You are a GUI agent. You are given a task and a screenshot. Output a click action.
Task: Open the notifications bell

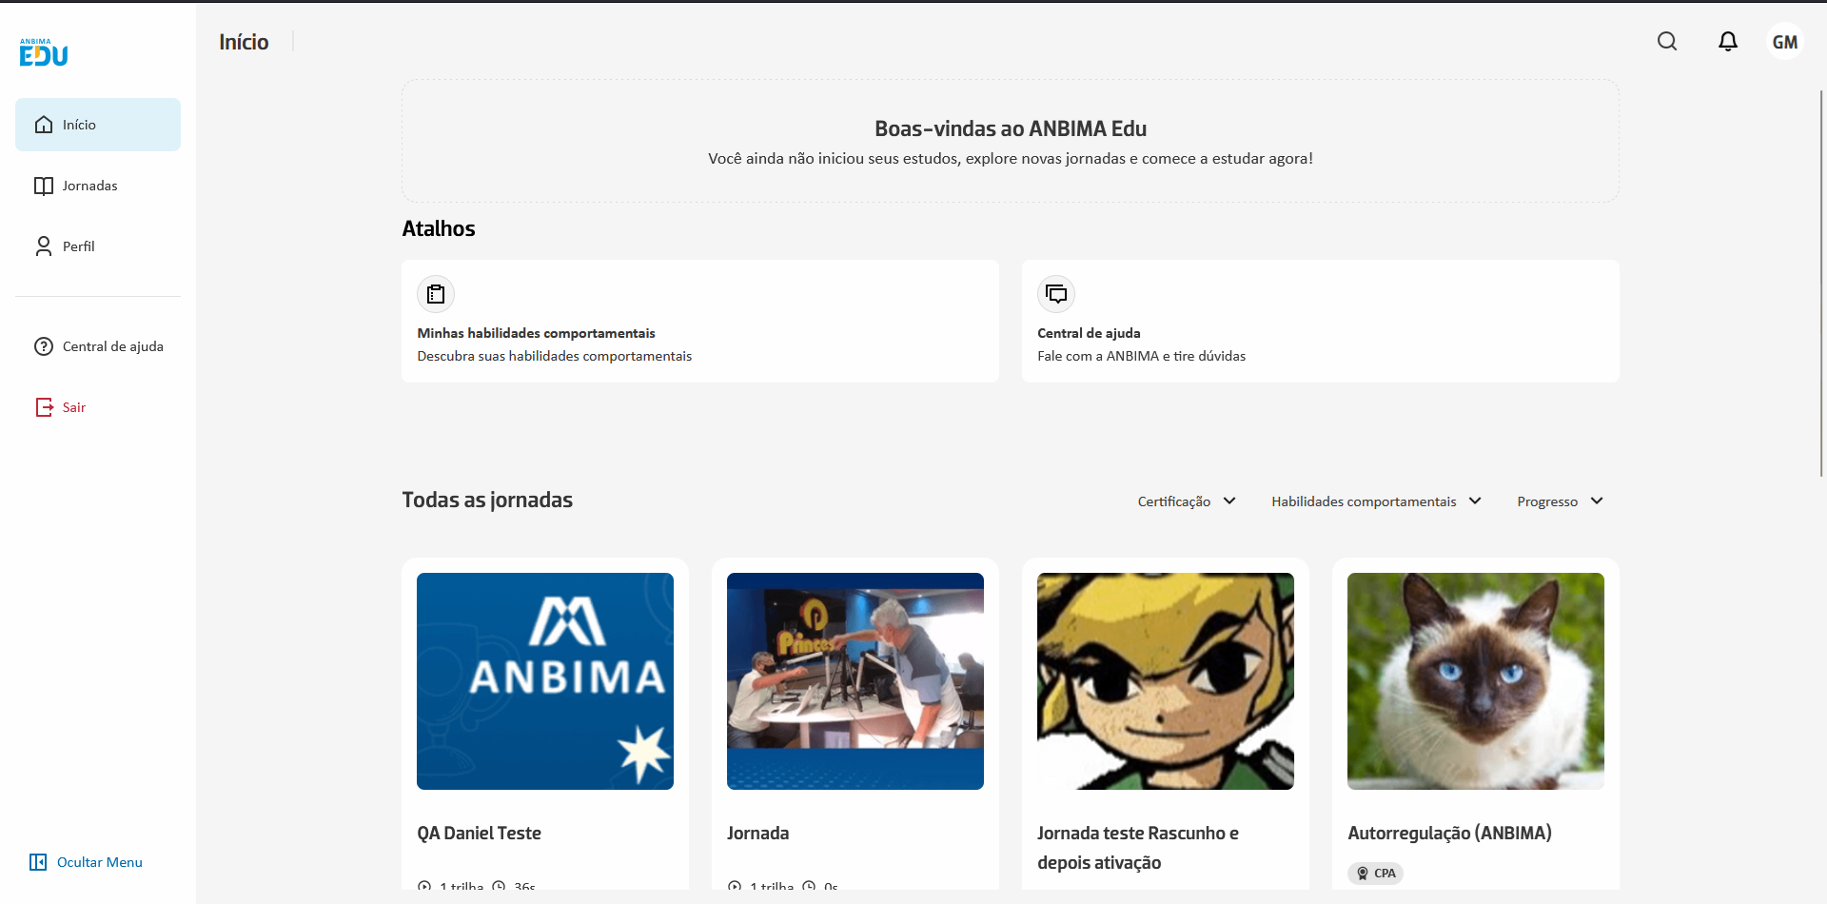coord(1728,41)
